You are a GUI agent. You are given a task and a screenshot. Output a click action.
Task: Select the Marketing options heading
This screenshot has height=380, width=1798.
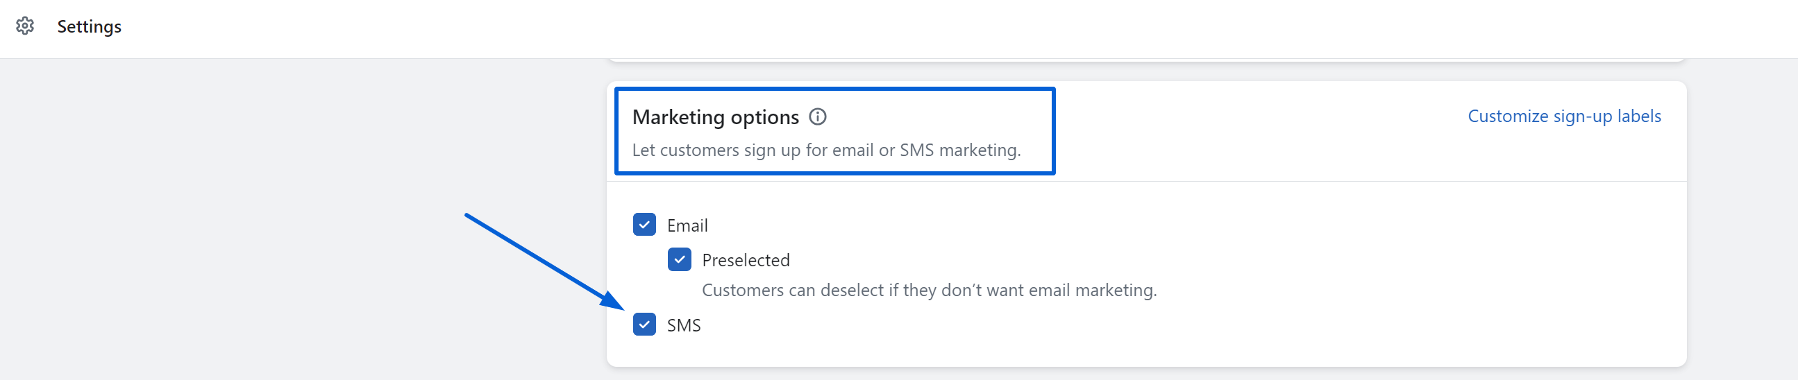716,116
